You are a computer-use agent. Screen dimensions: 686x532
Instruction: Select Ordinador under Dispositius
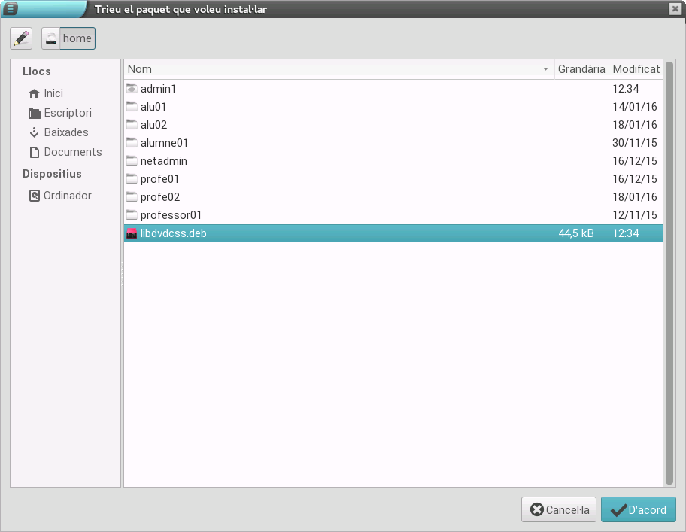click(67, 196)
